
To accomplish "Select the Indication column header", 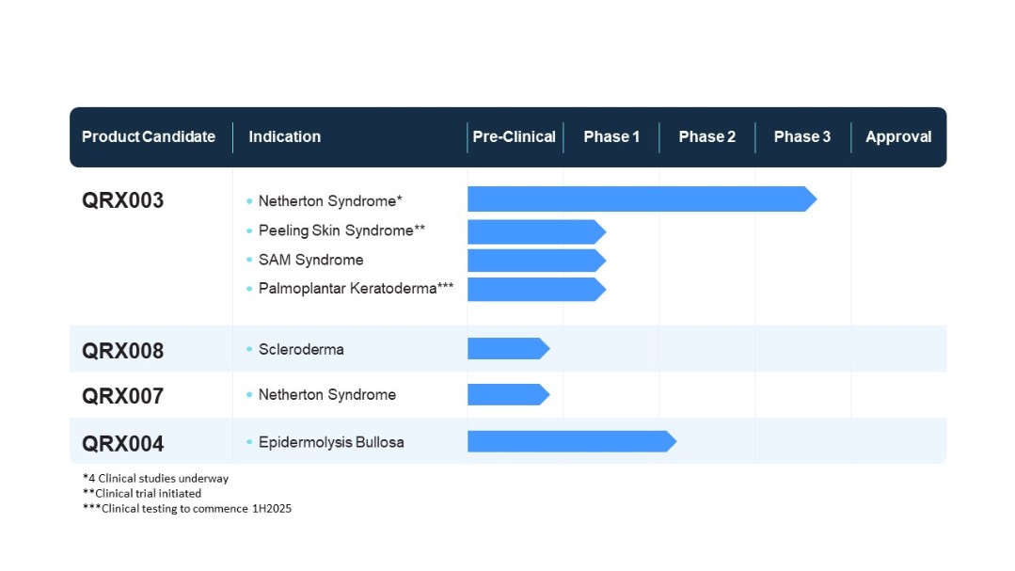I will 284,136.
